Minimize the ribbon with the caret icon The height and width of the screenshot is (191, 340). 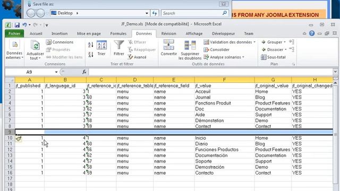tap(304, 33)
